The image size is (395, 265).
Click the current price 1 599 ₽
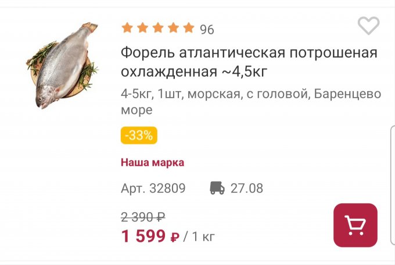point(150,237)
